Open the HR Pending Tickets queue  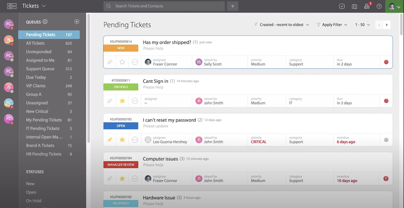click(49, 154)
